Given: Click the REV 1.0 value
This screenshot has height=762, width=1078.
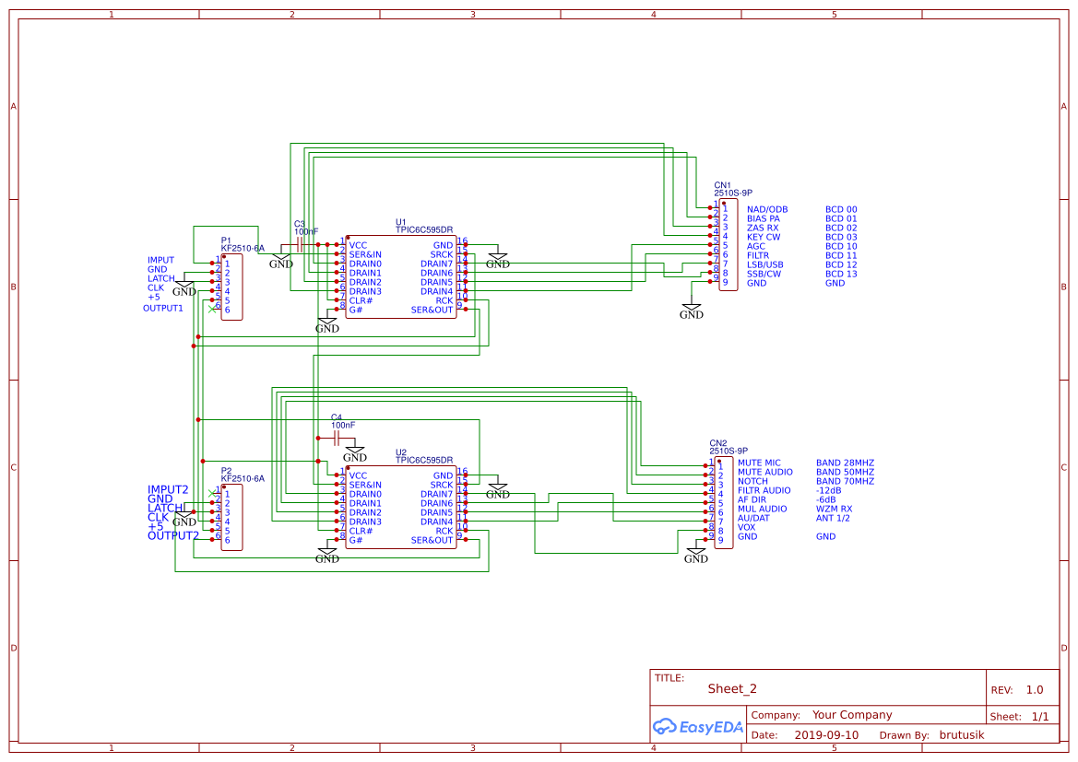Looking at the screenshot, I should (1034, 689).
